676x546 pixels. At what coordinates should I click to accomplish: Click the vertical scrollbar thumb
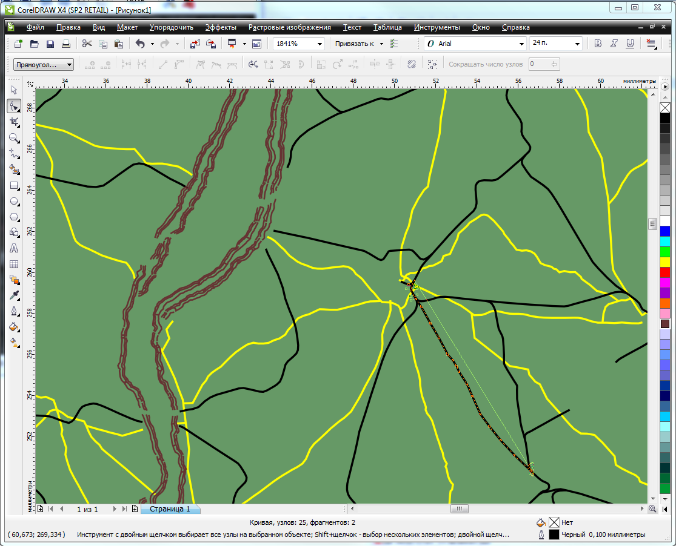tap(652, 224)
